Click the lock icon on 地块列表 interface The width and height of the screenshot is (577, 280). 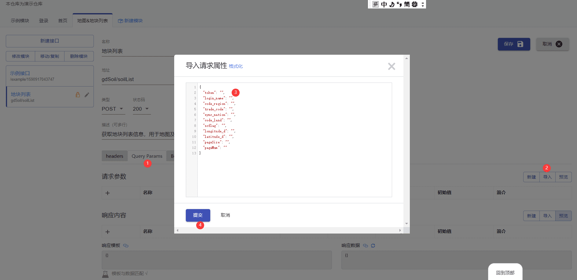click(78, 95)
